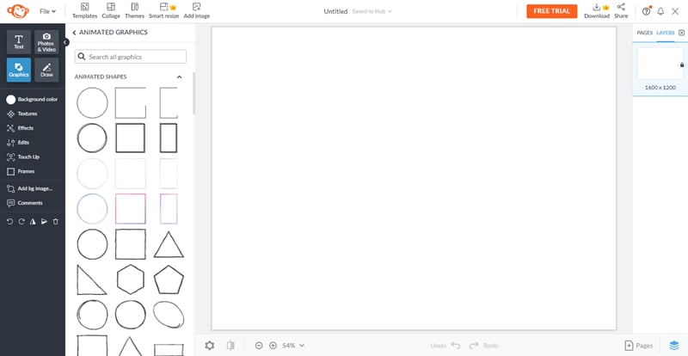Collapse the Animated Shapes section
688x356 pixels.
(179, 77)
